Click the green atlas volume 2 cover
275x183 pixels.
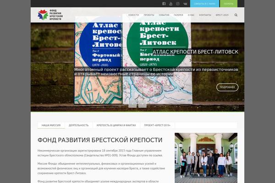(157, 59)
